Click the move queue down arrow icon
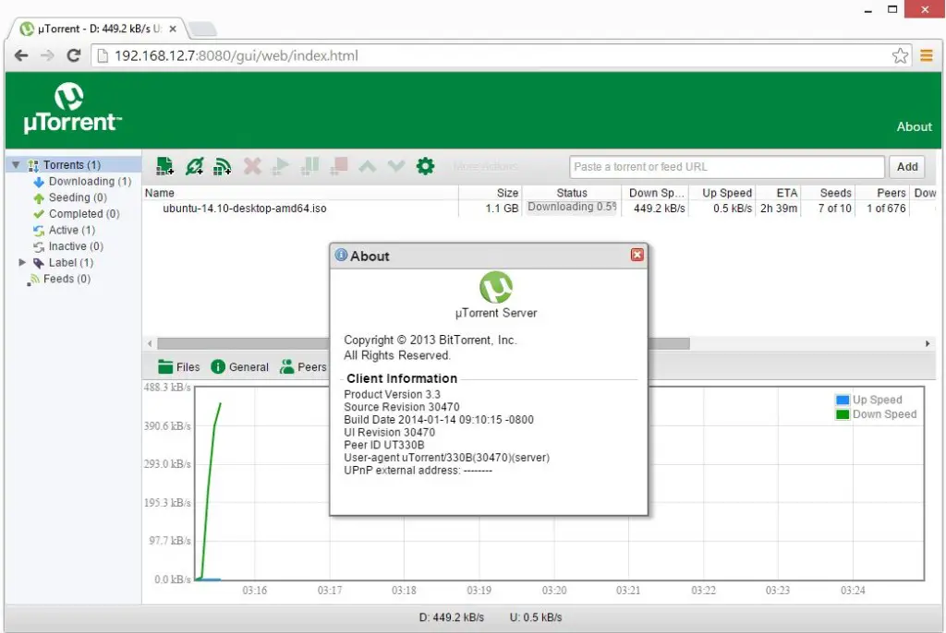This screenshot has width=946, height=633. tap(395, 166)
